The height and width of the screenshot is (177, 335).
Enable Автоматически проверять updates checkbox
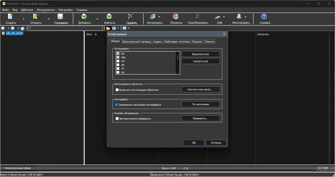tap(117, 119)
